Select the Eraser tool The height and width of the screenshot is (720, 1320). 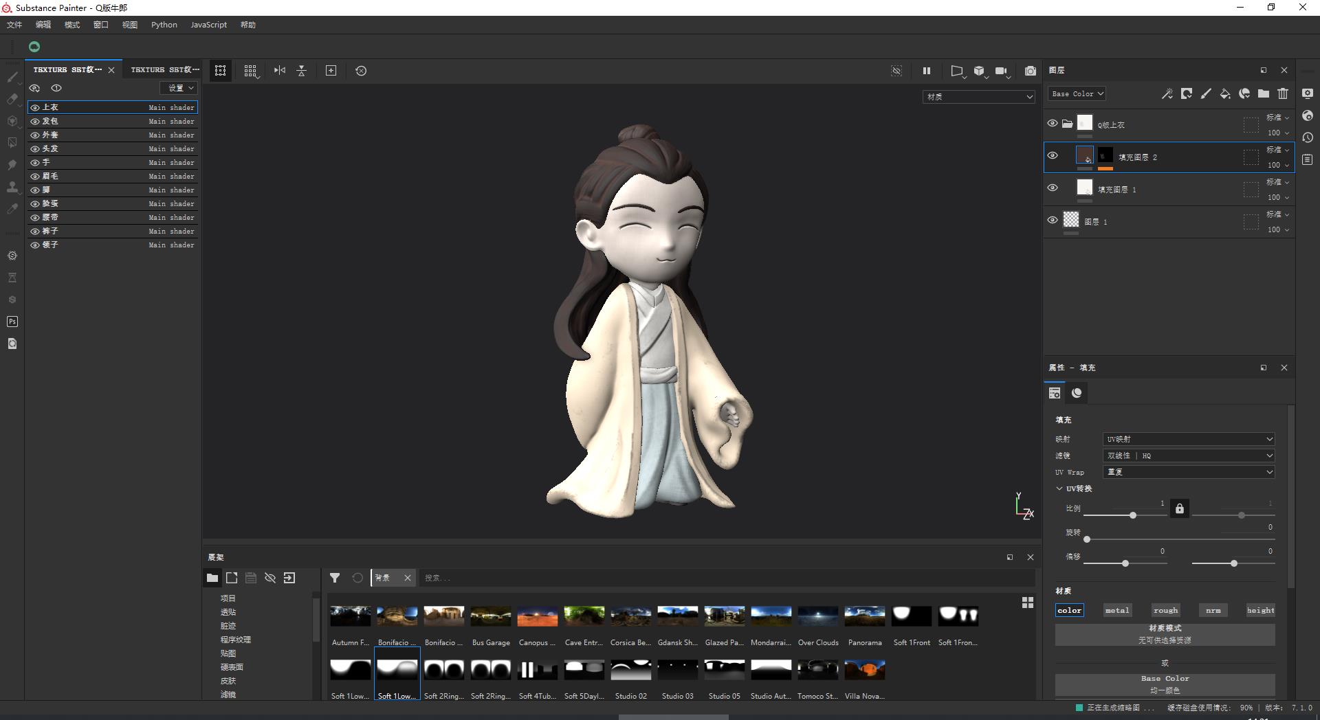click(12, 99)
